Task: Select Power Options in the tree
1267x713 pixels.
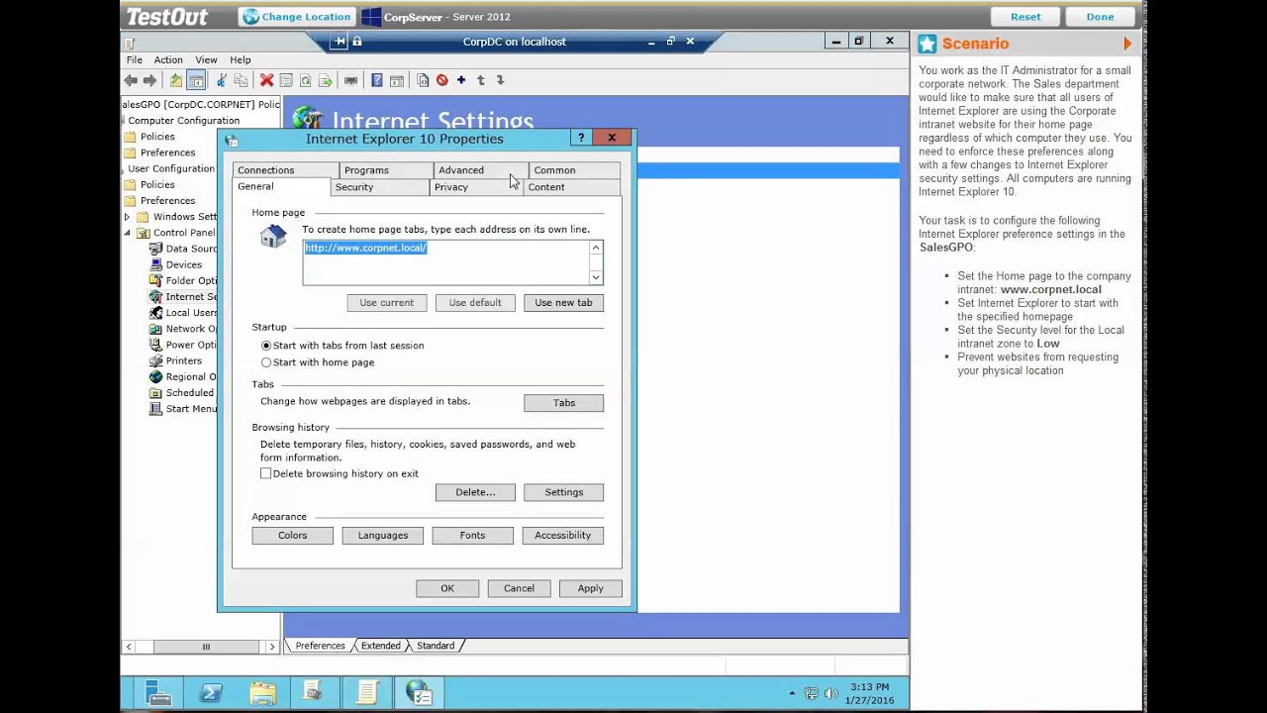Action: (x=184, y=345)
